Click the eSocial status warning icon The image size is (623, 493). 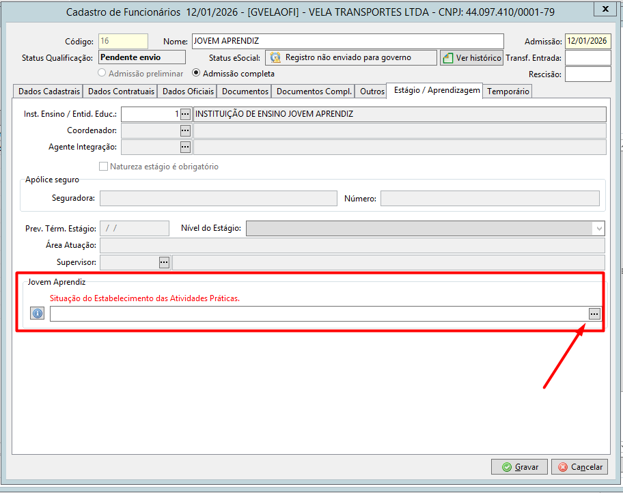[275, 57]
